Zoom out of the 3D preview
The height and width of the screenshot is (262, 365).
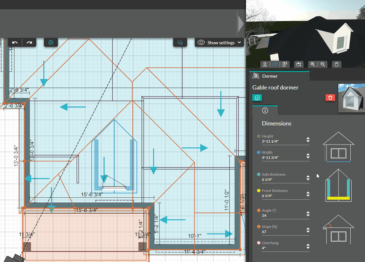(323, 64)
